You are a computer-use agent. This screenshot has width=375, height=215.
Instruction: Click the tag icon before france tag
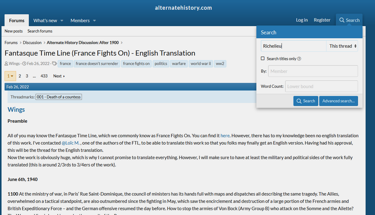55,64
